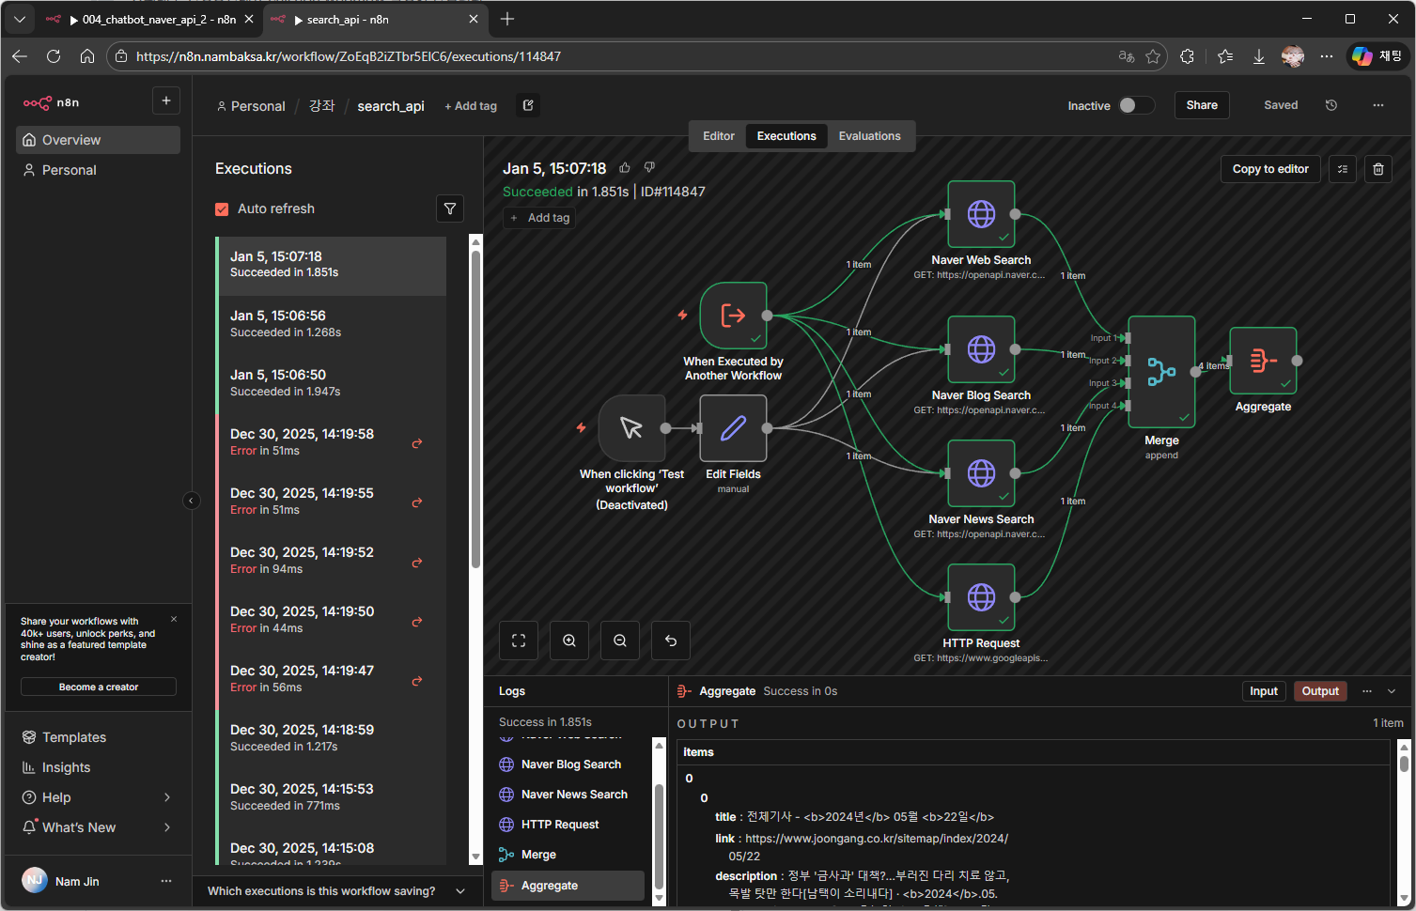This screenshot has height=911, width=1416.
Task: Open the workflow in new window icon
Action: 528,105
